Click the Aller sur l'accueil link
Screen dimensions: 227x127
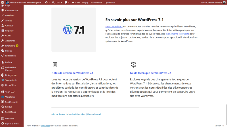coord(94,114)
